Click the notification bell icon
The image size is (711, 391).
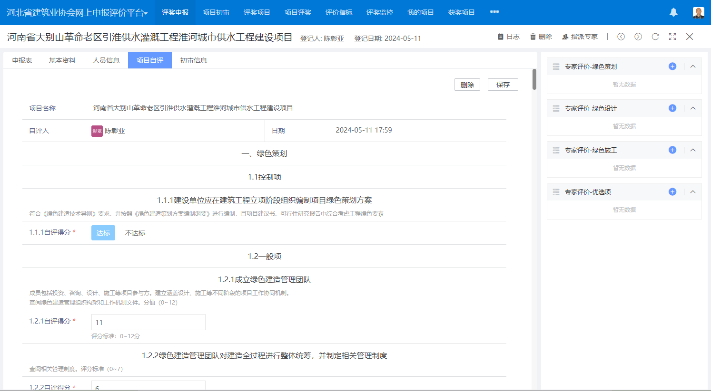(673, 12)
